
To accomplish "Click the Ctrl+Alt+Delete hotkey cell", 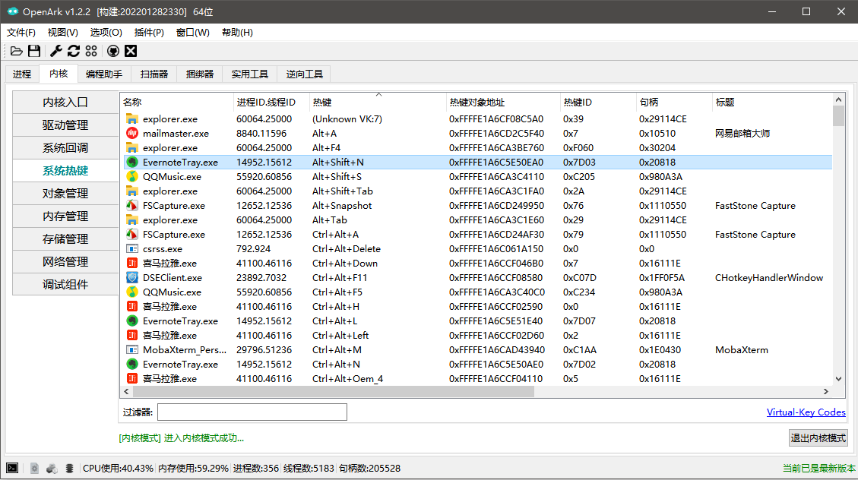I will [x=347, y=249].
